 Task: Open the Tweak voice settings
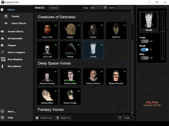coord(15,17)
